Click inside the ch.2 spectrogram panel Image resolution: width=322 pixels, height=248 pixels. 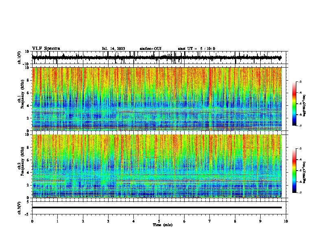(157, 166)
